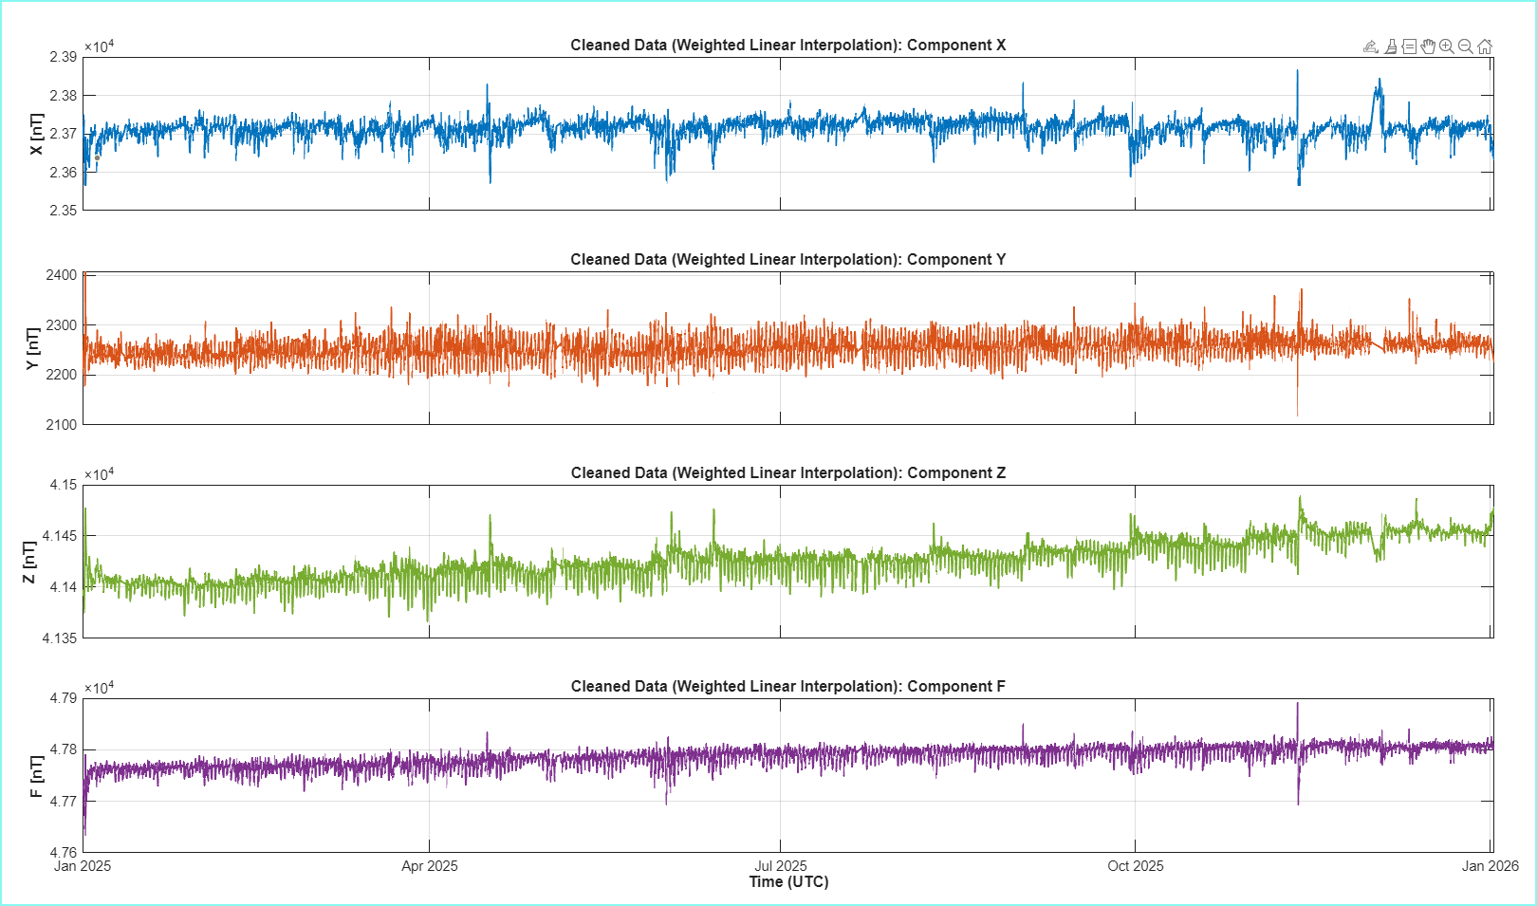The width and height of the screenshot is (1537, 906).
Task: Click the "F [nT]" y-axis label
Action: pyautogui.click(x=36, y=776)
